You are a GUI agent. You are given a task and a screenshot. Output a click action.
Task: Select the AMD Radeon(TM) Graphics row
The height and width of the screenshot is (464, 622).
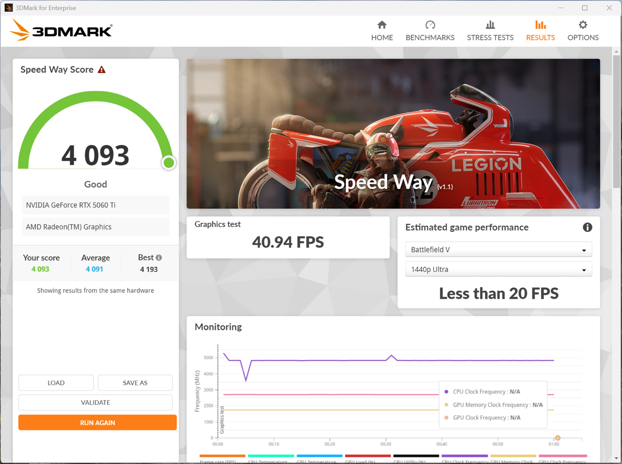coord(95,227)
